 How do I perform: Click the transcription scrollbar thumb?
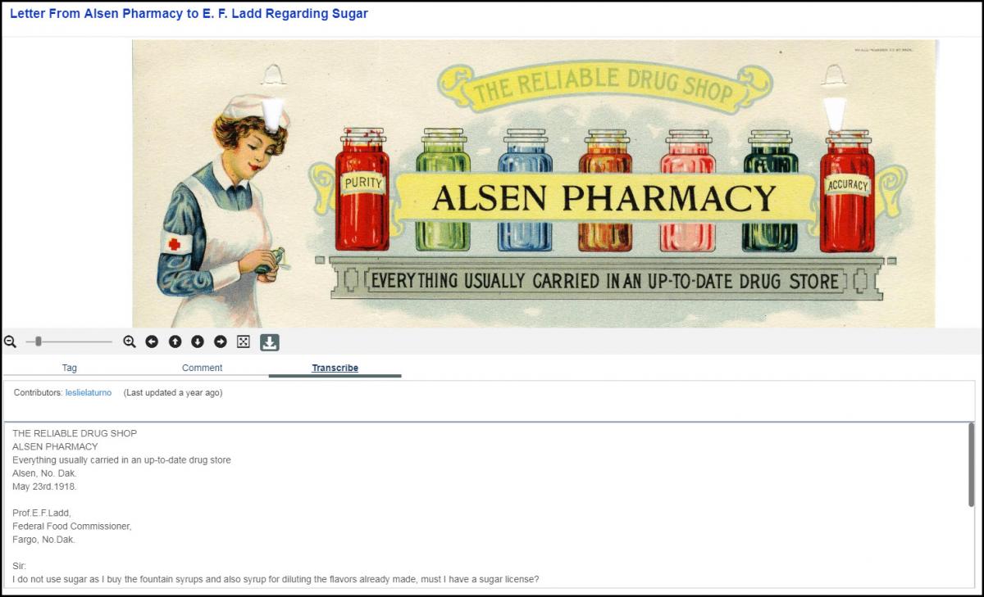[972, 465]
